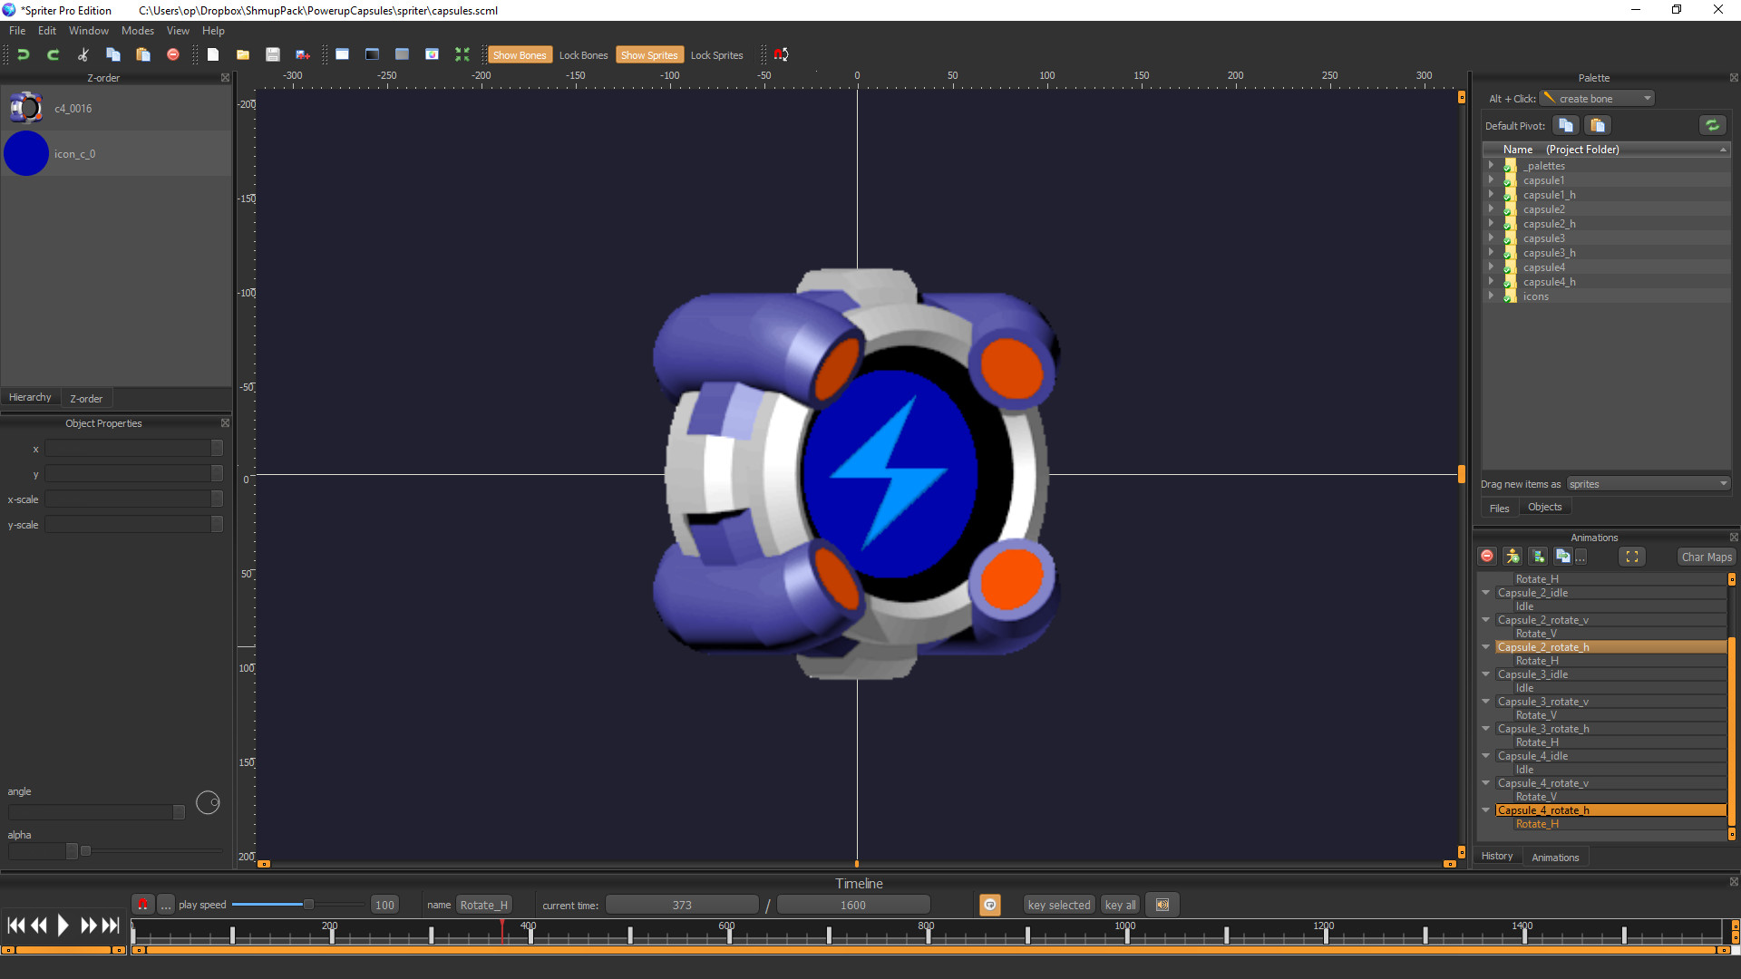Click the Char Maps button
The width and height of the screenshot is (1741, 979).
(x=1706, y=556)
